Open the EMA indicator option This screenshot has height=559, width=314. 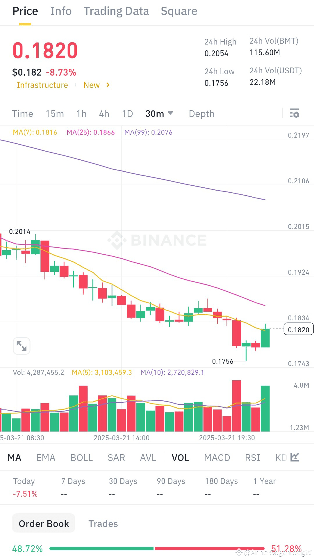[x=45, y=457]
